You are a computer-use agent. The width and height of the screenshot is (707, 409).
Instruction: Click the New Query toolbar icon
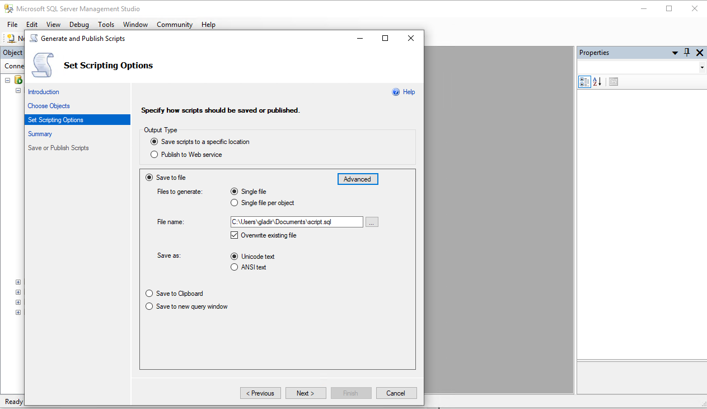coord(12,38)
